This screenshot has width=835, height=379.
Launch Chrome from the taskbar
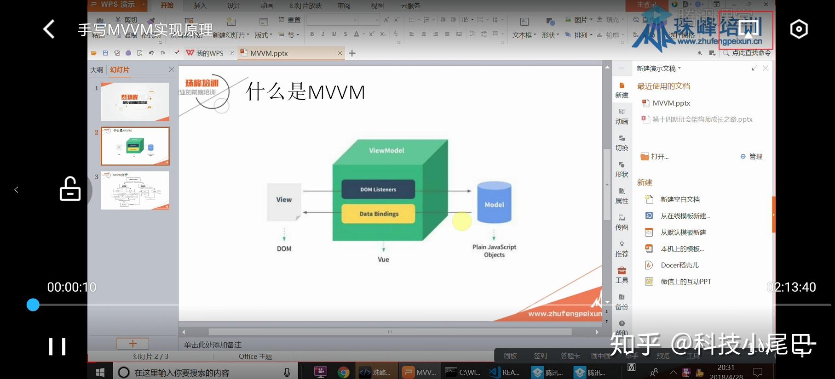[x=343, y=372]
